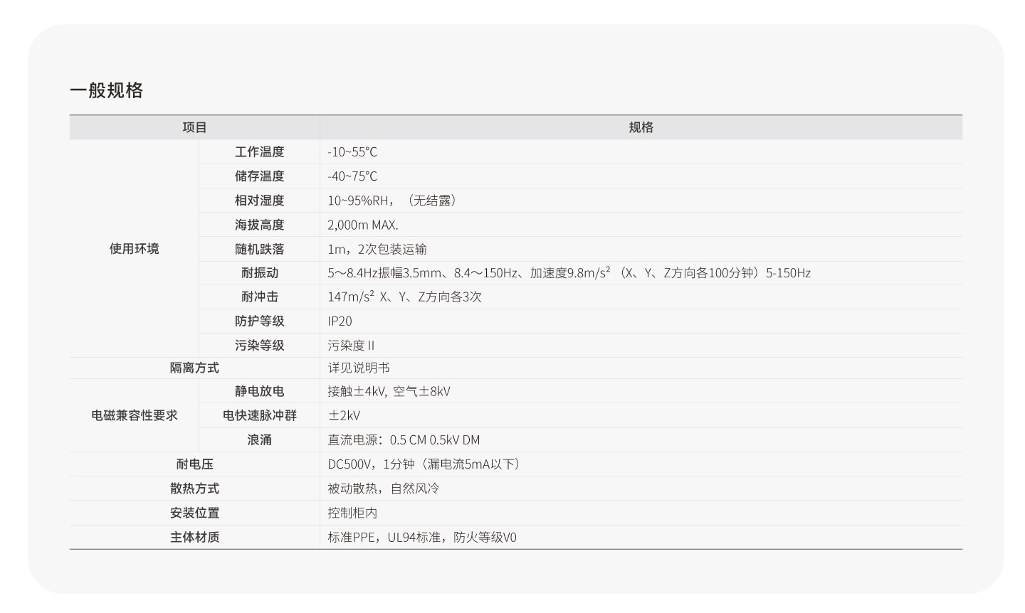This screenshot has height=613, width=1025.
Task: Click the 散热方式 row label
Action: [x=195, y=488]
